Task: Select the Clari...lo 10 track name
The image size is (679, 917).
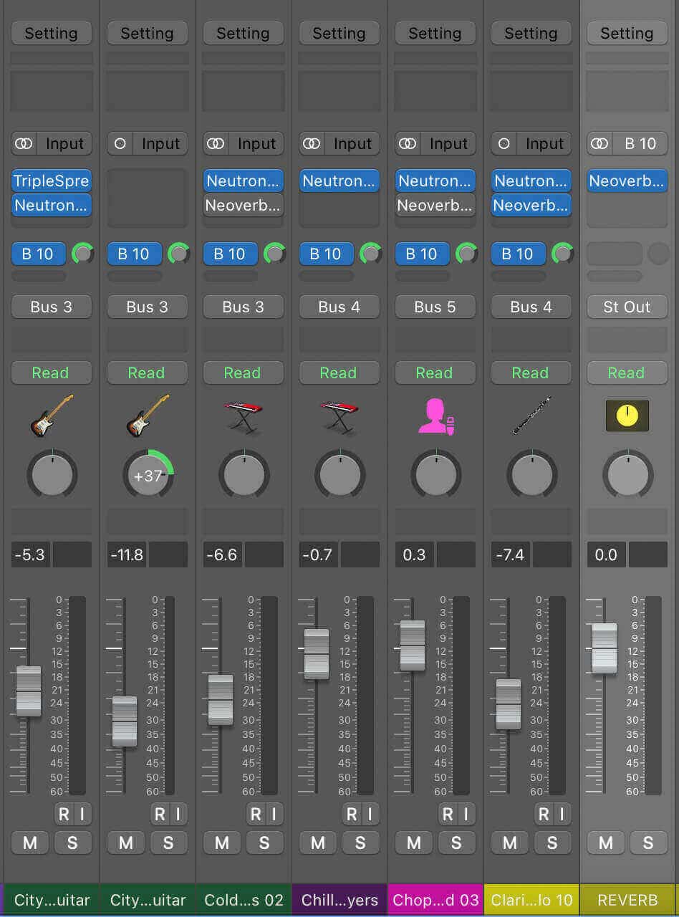Action: tap(531, 900)
